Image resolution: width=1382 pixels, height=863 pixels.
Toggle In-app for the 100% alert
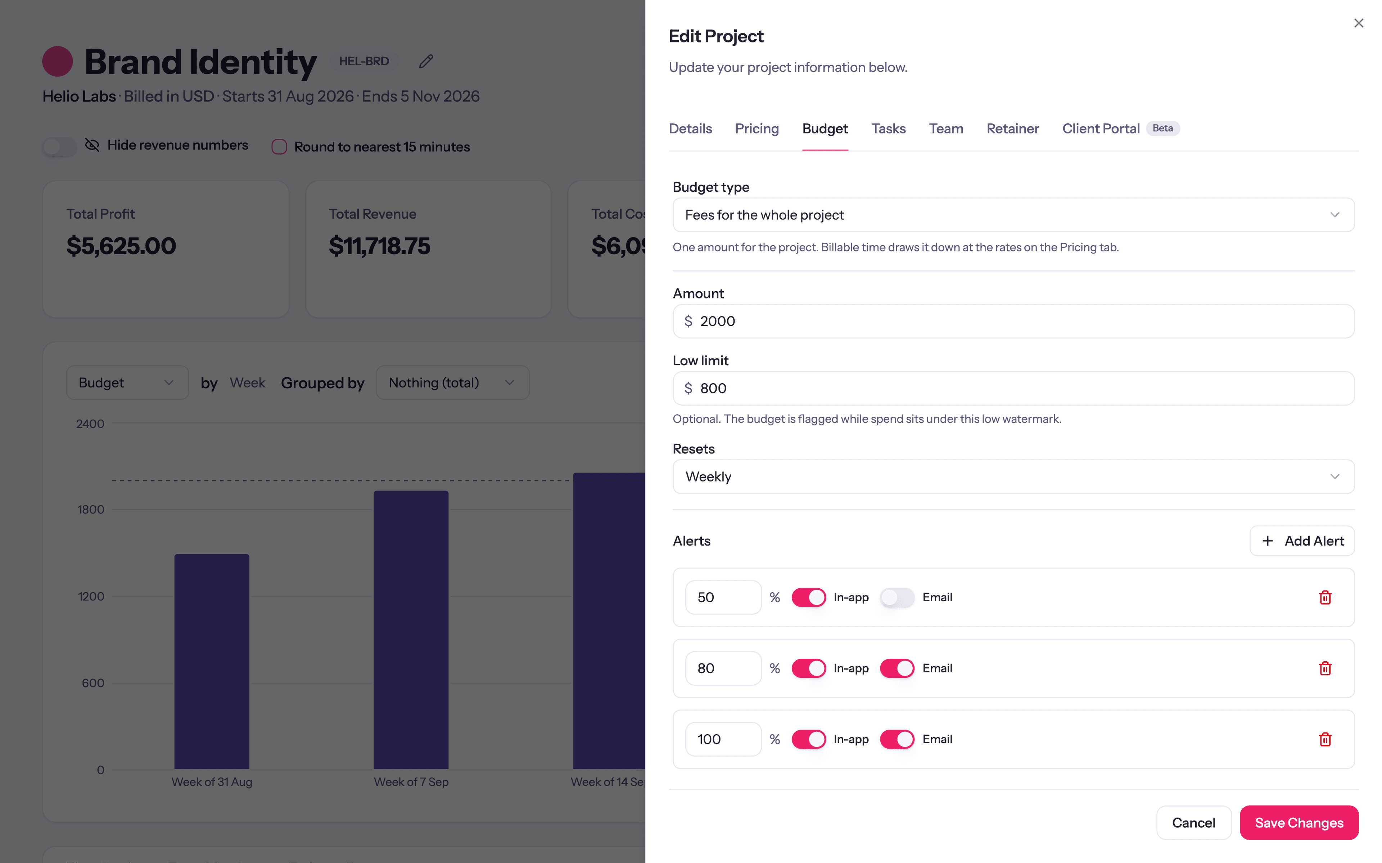(809, 739)
